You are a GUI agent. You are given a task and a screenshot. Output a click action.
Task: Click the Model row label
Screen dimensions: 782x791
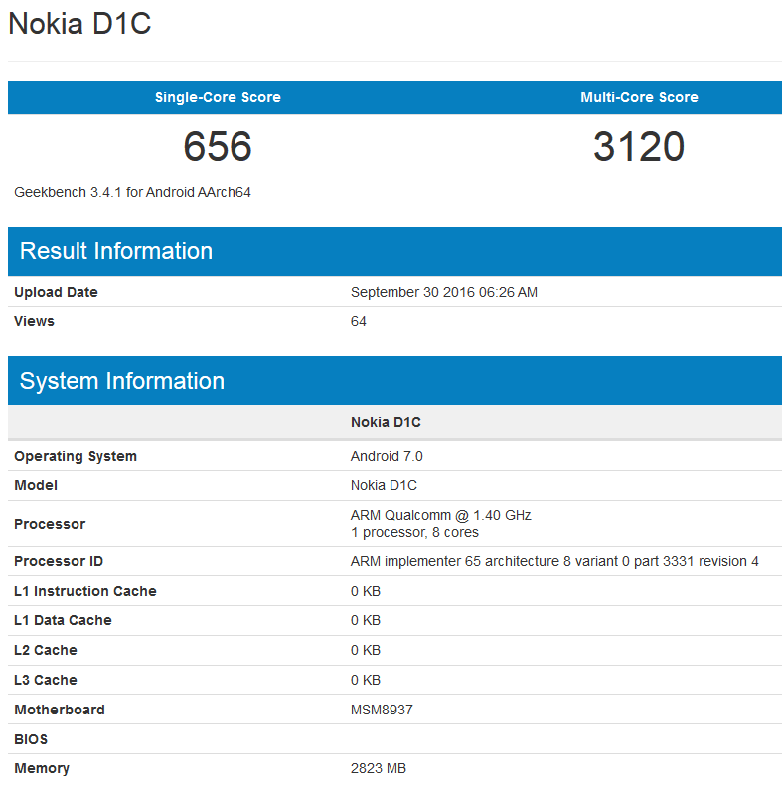tap(36, 485)
